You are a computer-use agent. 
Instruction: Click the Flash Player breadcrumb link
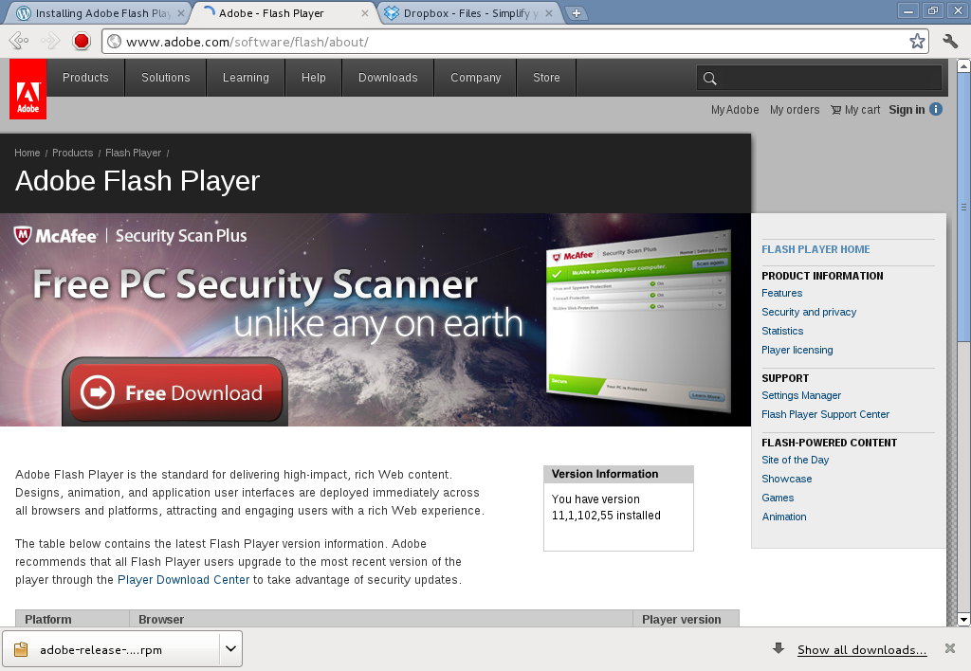click(x=133, y=153)
